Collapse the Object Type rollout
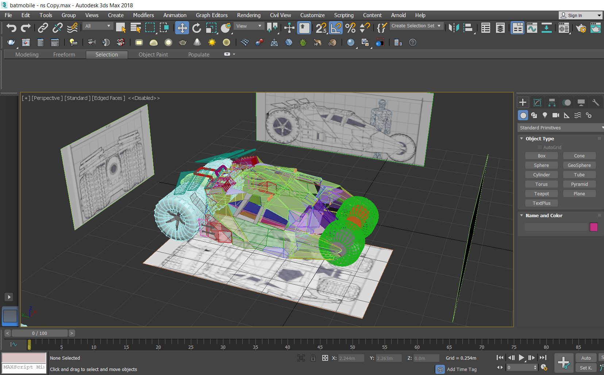The height and width of the screenshot is (375, 604). [522, 138]
